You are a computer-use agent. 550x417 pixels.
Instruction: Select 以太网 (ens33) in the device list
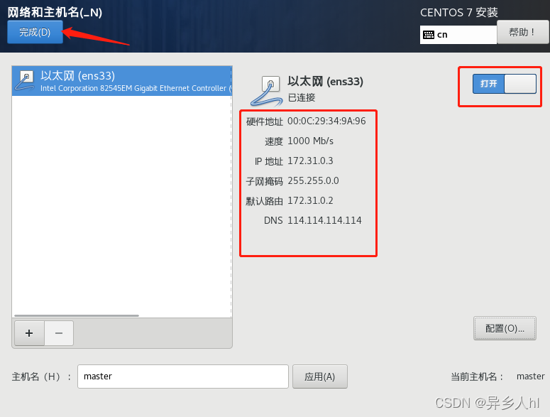(122, 81)
